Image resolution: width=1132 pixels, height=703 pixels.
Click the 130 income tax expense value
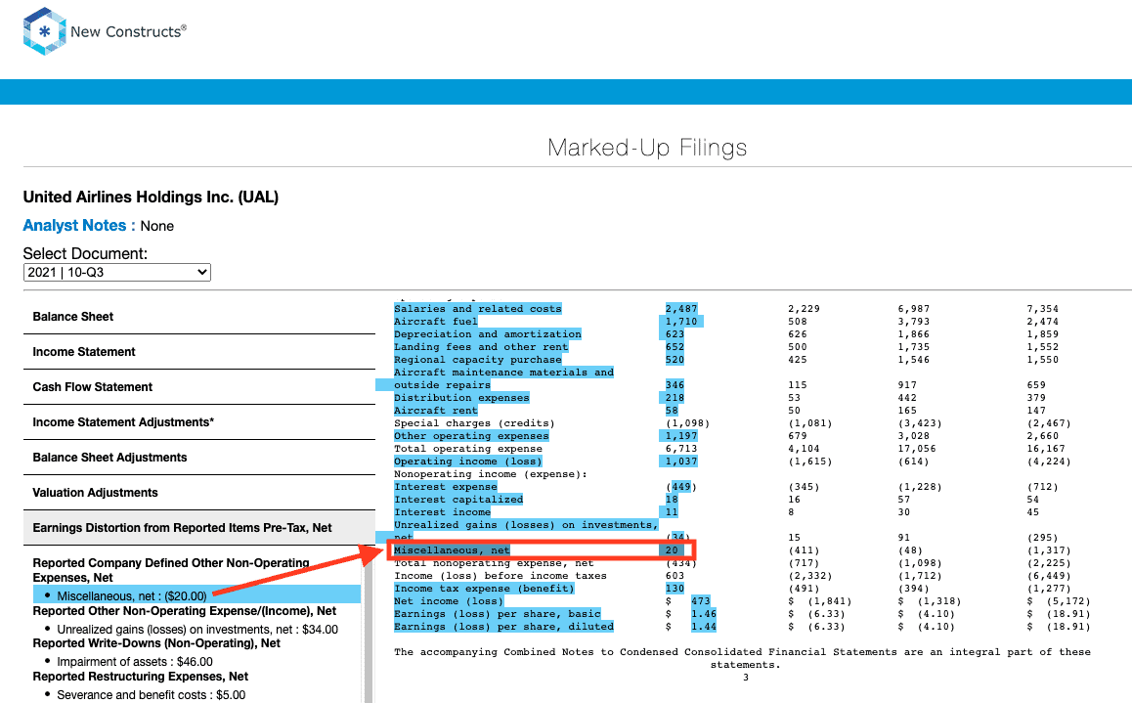pos(675,589)
